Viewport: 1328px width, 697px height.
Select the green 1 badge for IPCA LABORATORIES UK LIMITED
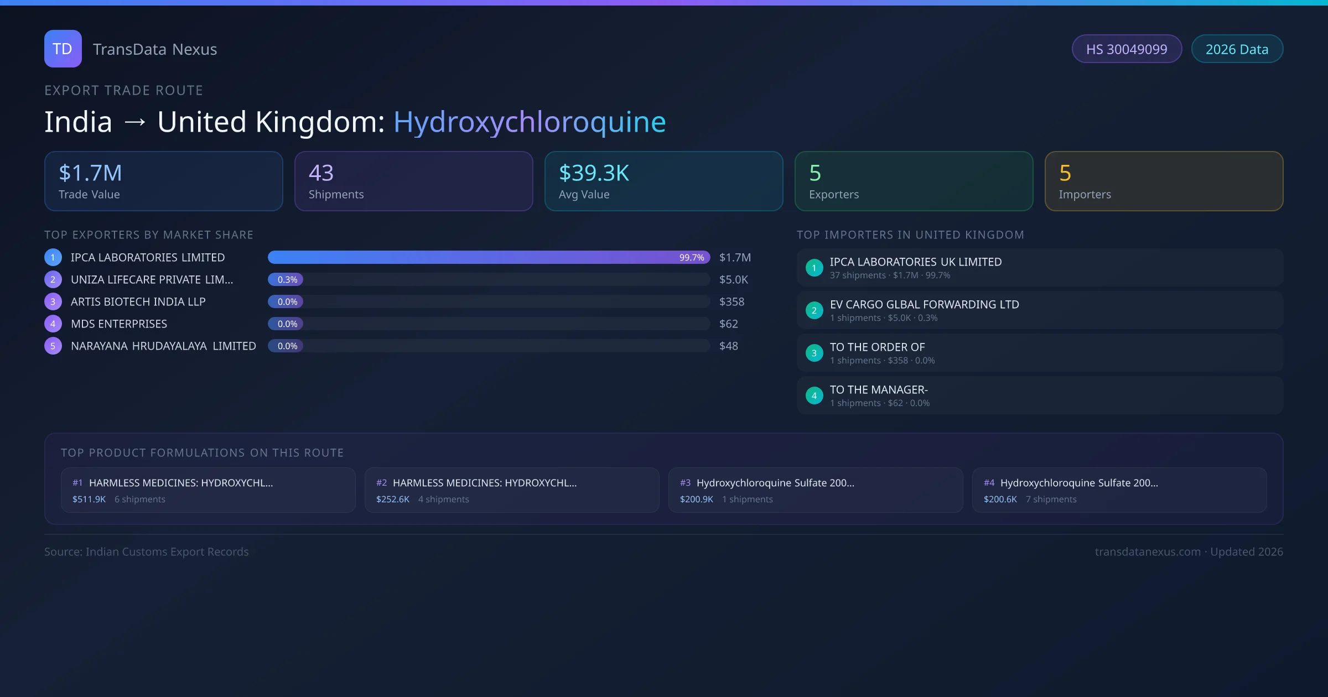tap(814, 268)
